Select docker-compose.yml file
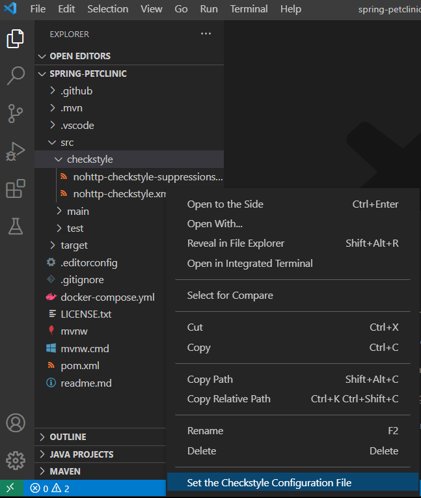421x498 pixels. (x=107, y=297)
